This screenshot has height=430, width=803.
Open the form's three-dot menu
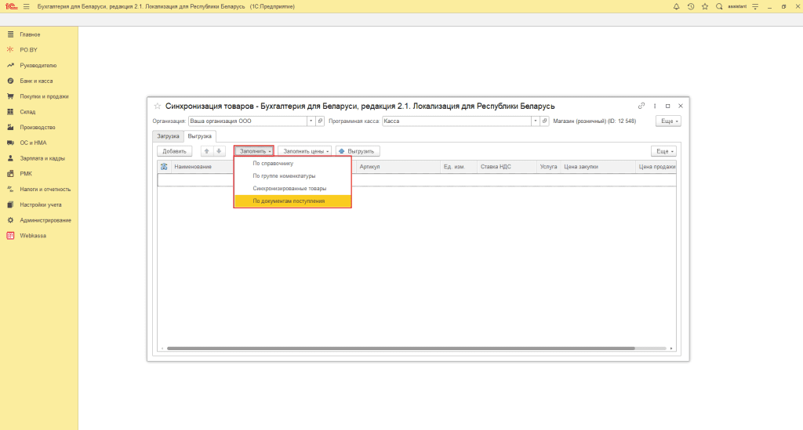pos(655,106)
